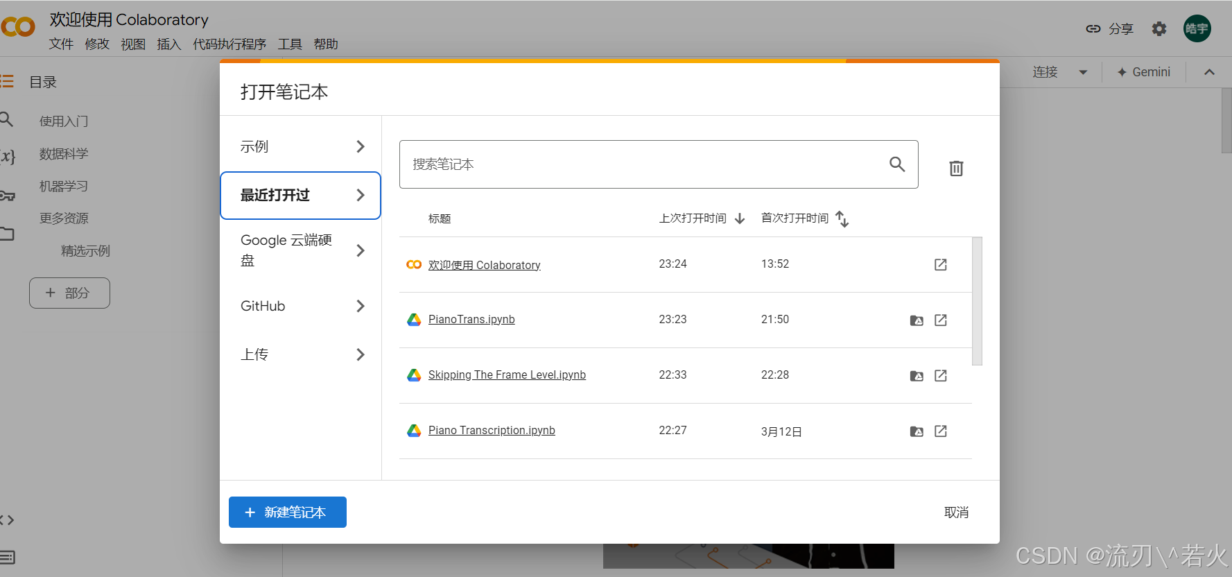Screen dimensions: 1232x577
Task: Open 欢迎使用 Colaboratory in new tab icon
Action: click(941, 264)
